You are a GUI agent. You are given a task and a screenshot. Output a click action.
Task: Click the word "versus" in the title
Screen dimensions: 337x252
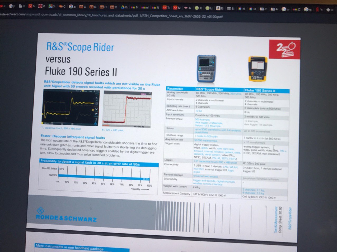point(58,59)
